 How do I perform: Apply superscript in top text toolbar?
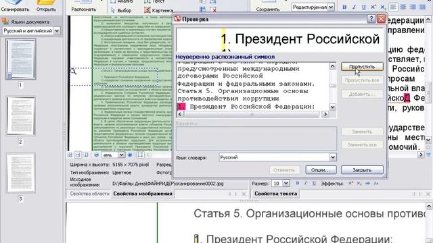tap(373, 7)
